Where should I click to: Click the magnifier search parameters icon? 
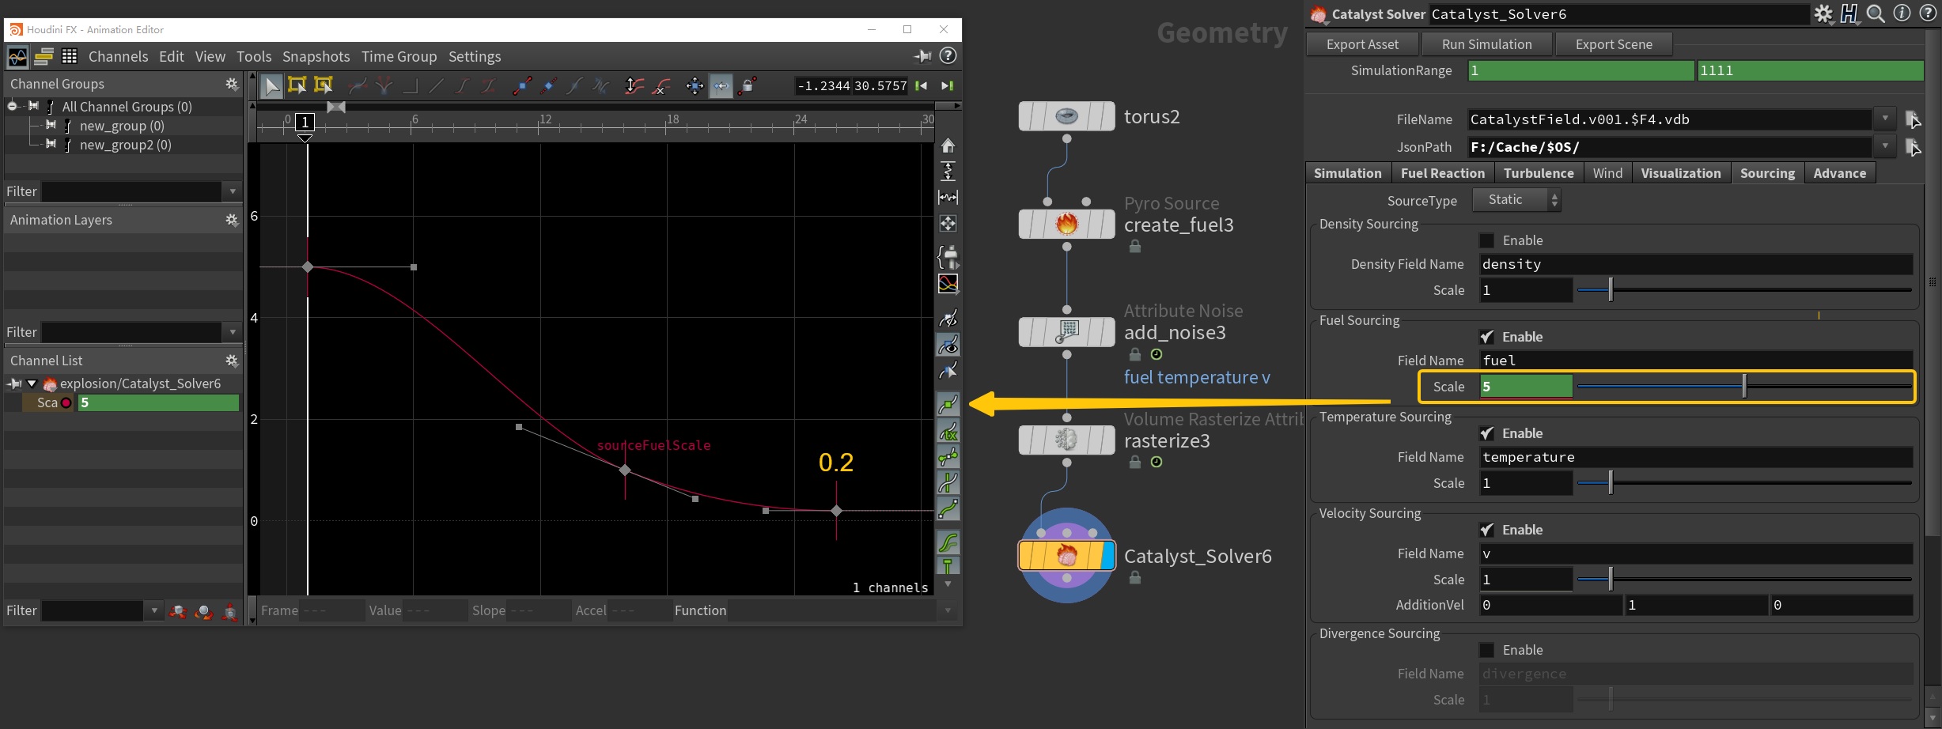(x=1876, y=13)
